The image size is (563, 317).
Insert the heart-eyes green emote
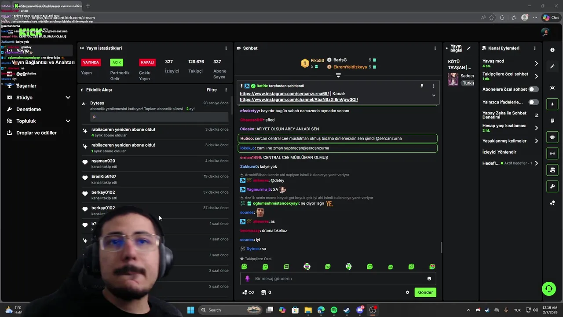[x=432, y=266]
